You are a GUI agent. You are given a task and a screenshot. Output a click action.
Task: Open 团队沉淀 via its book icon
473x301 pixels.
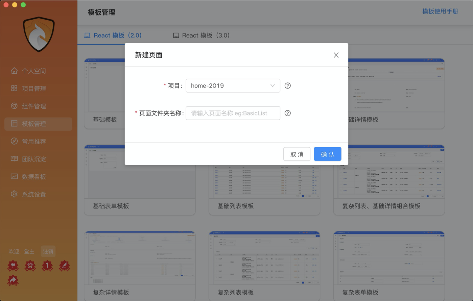tap(14, 159)
